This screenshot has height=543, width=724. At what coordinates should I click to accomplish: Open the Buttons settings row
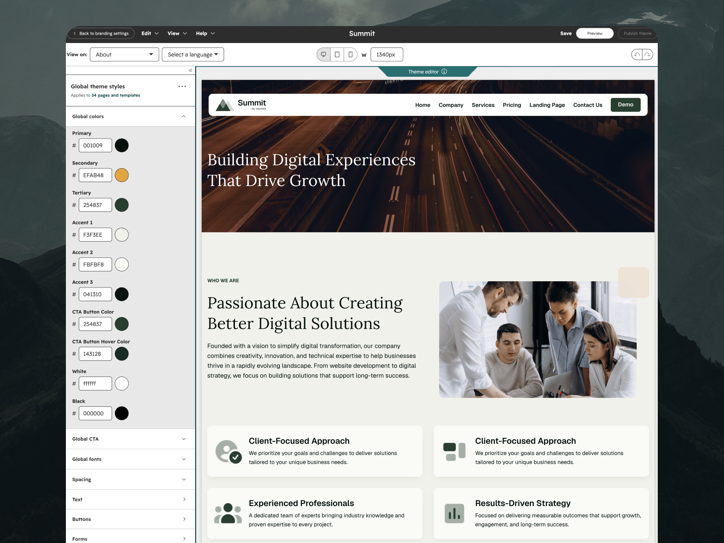click(x=130, y=519)
